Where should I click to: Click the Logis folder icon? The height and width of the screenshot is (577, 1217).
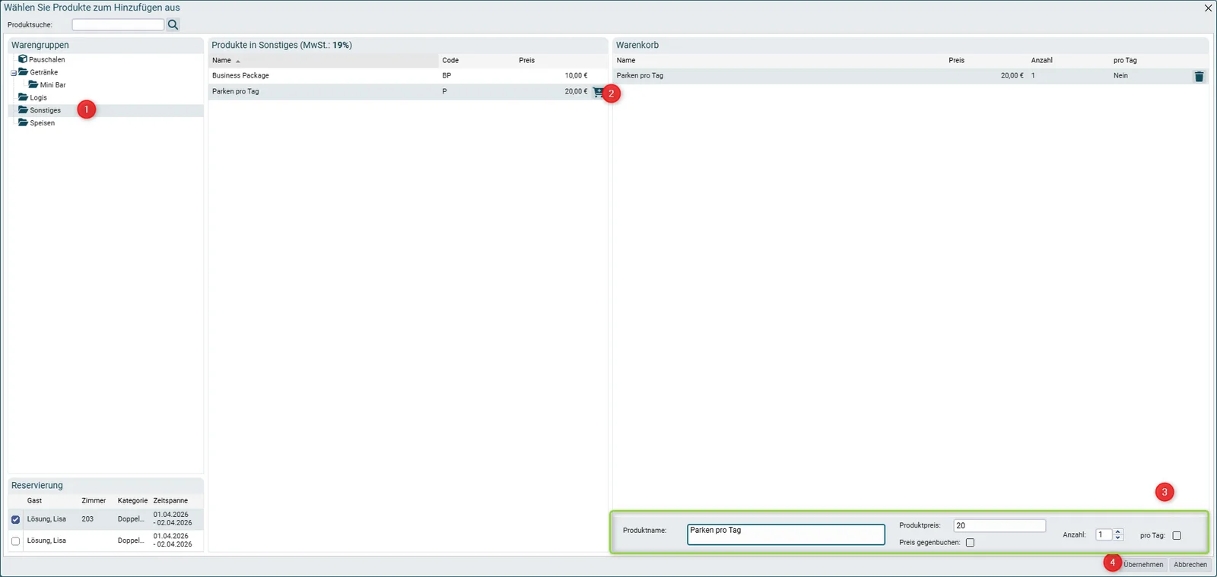[x=23, y=97]
